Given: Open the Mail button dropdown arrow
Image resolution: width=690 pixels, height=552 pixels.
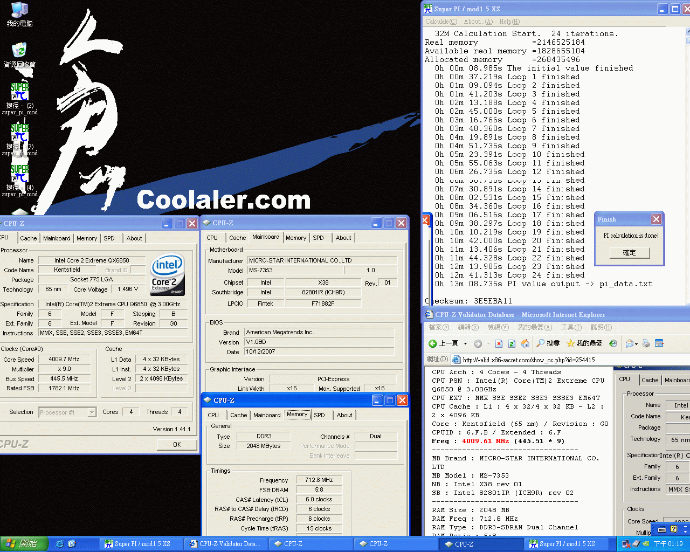Looking at the screenshot, I should point(637,343).
